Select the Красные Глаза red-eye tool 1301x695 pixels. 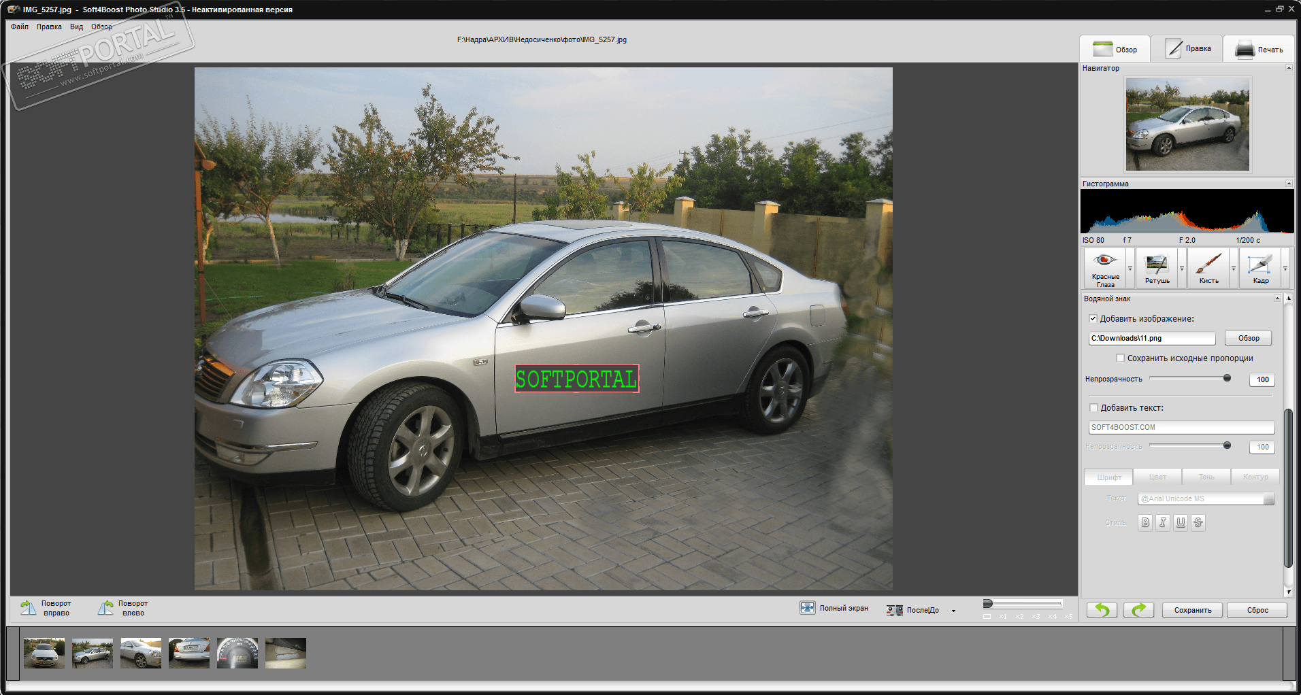pos(1105,269)
